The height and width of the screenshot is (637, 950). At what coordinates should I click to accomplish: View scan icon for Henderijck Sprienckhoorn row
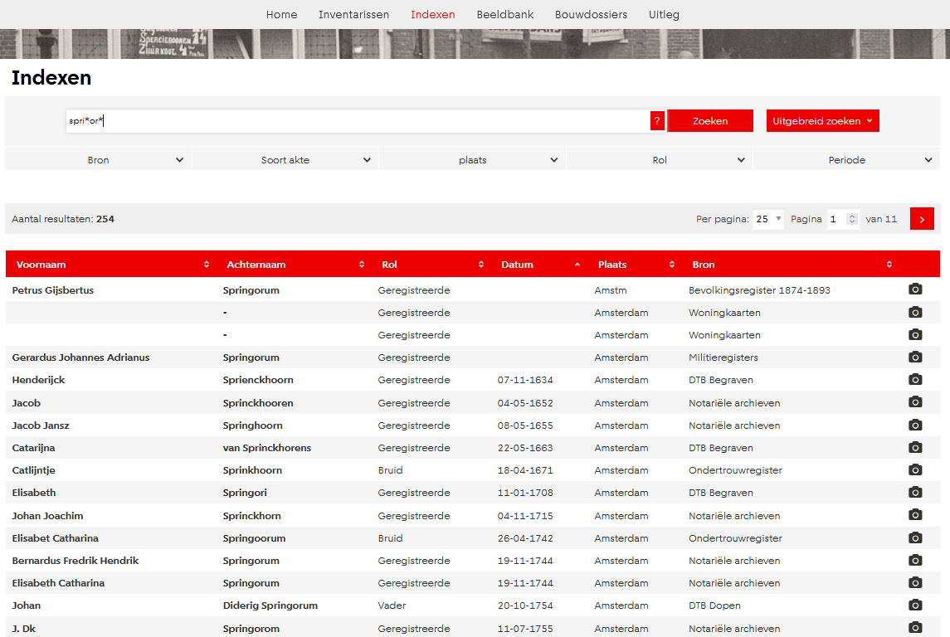(915, 379)
